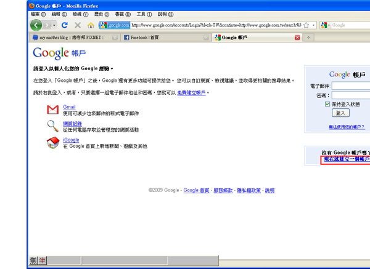Open a new tab with the plus button

click(309, 38)
